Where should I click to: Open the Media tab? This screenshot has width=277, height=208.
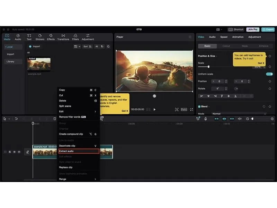7,37
